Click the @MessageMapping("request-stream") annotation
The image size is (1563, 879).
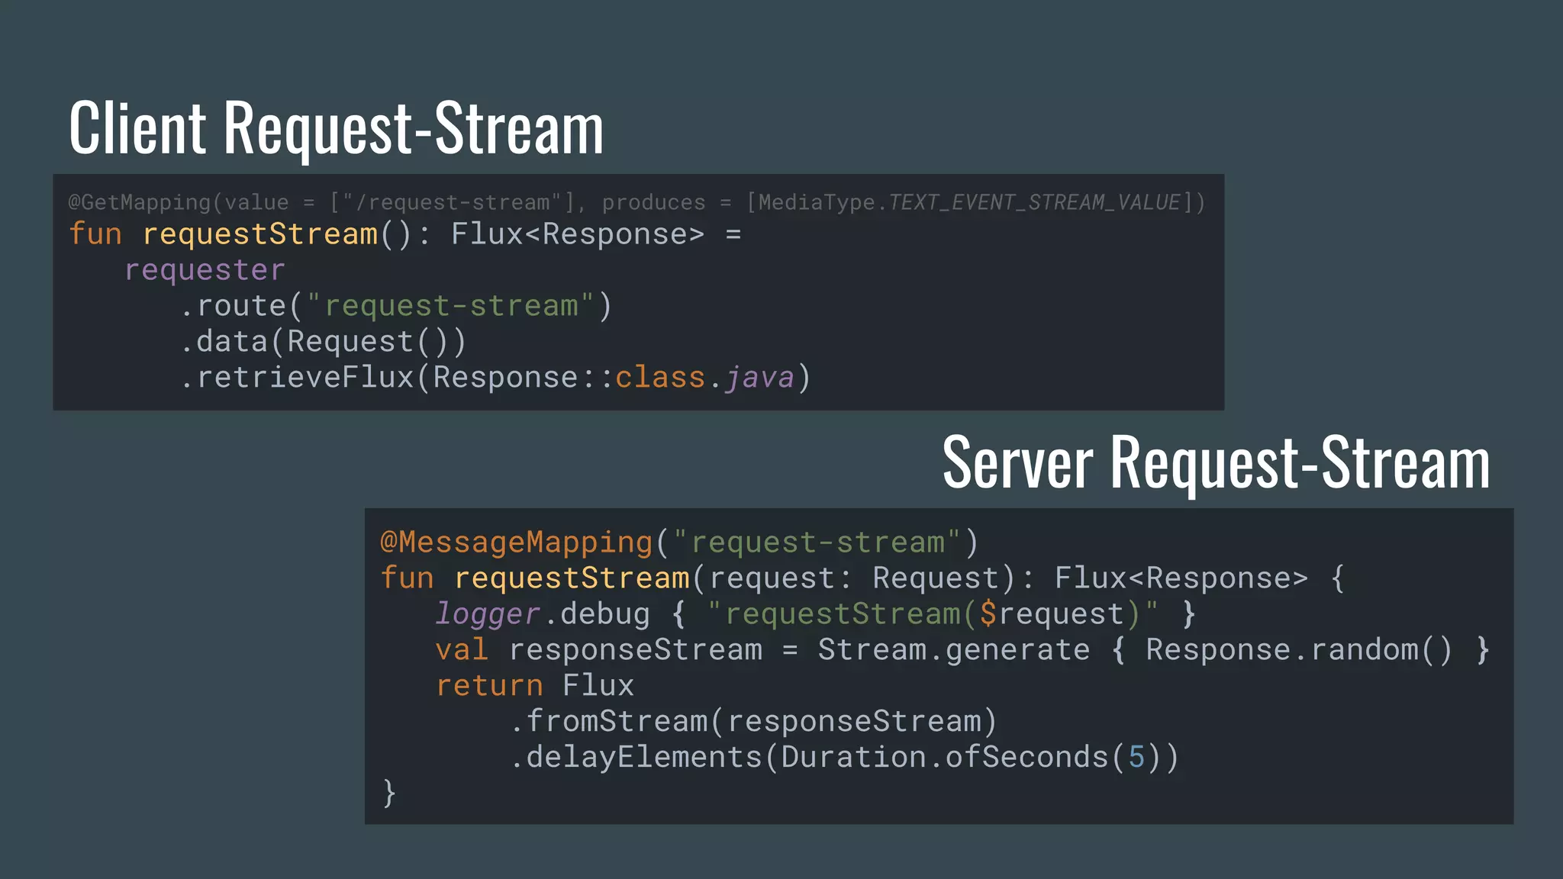679,543
